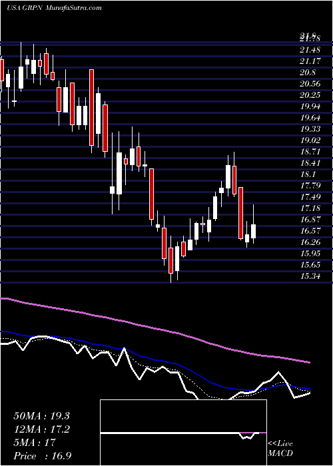Click the 18.1 price level label
Screen dimensions: 333x466
(x=308, y=174)
